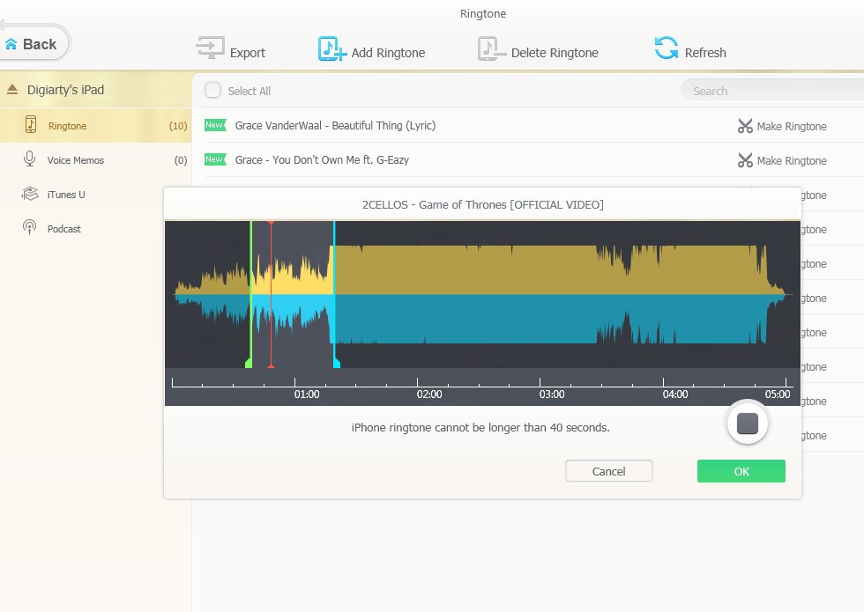Click the green start marker handle
Image resolution: width=864 pixels, height=612 pixels.
[249, 363]
